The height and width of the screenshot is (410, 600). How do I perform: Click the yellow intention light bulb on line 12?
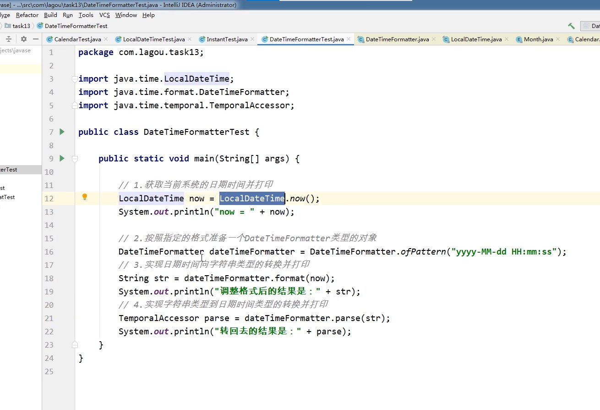(85, 197)
